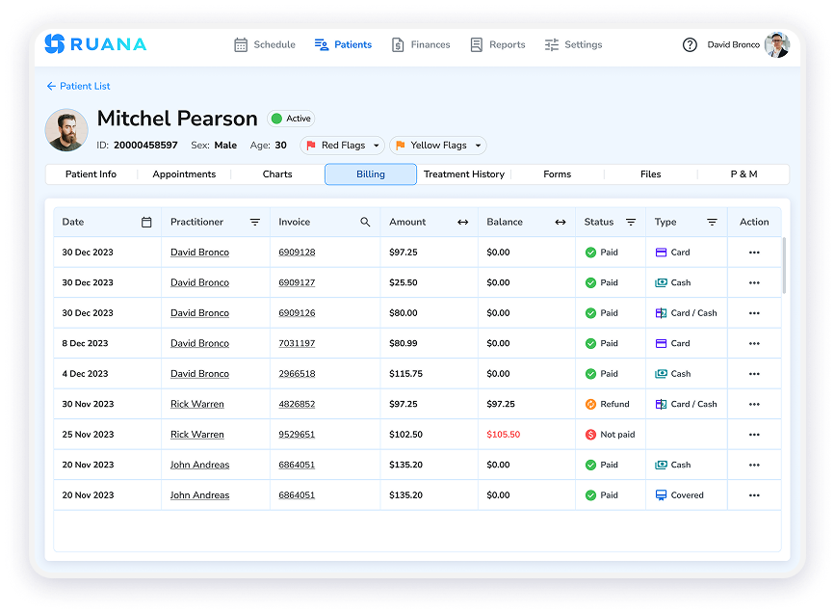Click the billing table vertical scrollbar
Viewport: 835px width, 613px height.
784,265
